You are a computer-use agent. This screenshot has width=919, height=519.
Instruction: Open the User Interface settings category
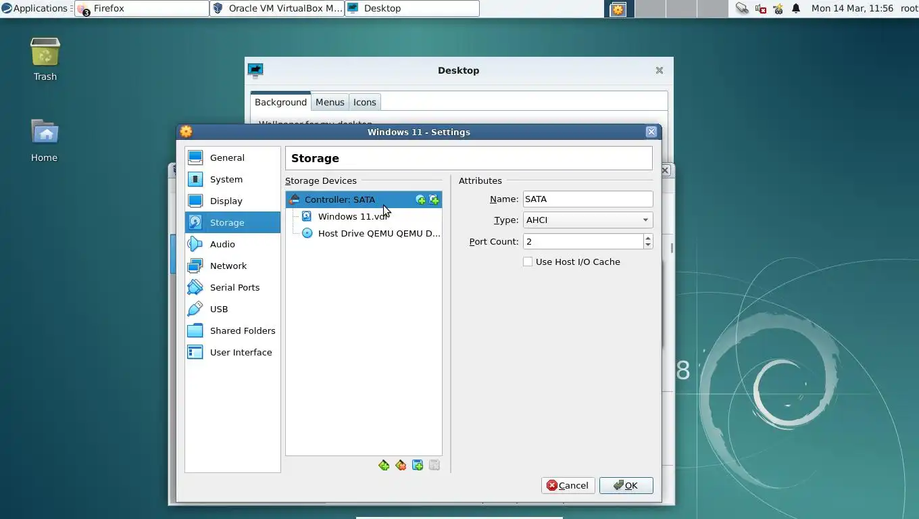pos(232,352)
